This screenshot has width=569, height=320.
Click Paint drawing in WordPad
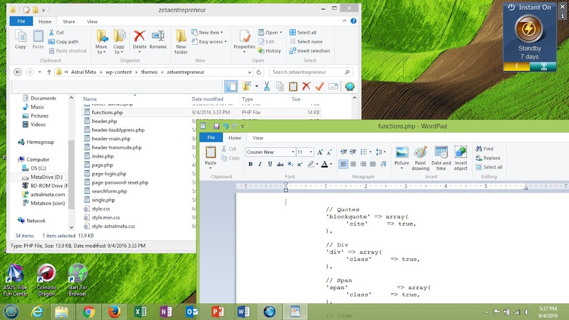420,158
